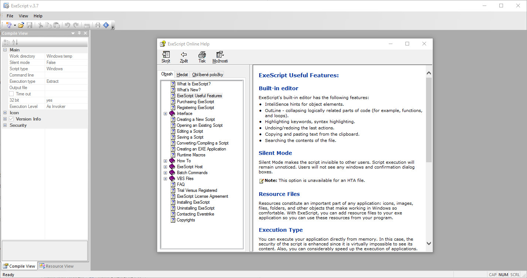The image size is (527, 278).
Task: Click the Output file value field
Action: click(x=66, y=88)
